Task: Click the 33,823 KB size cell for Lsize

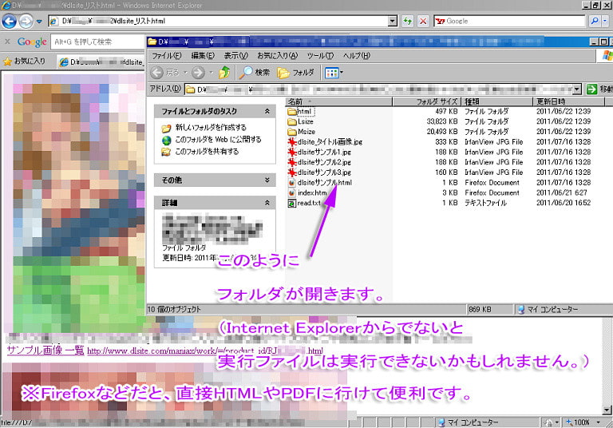Action: click(x=441, y=121)
